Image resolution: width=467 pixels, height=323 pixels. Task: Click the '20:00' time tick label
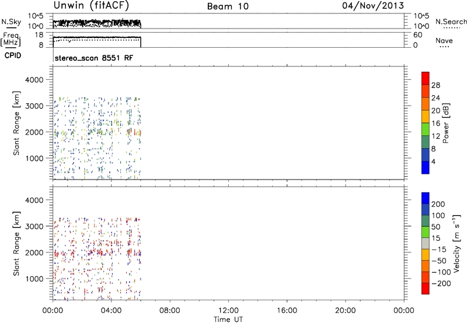click(345, 311)
